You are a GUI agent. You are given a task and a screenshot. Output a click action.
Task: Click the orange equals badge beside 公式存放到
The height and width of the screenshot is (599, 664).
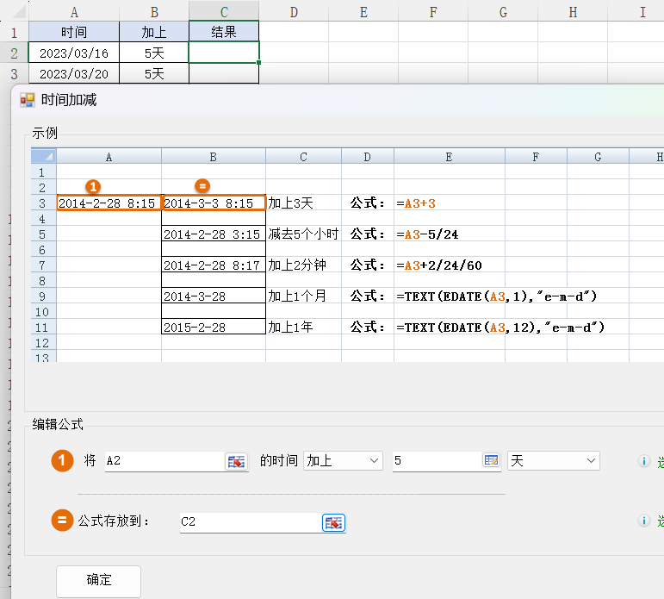pyautogui.click(x=62, y=521)
